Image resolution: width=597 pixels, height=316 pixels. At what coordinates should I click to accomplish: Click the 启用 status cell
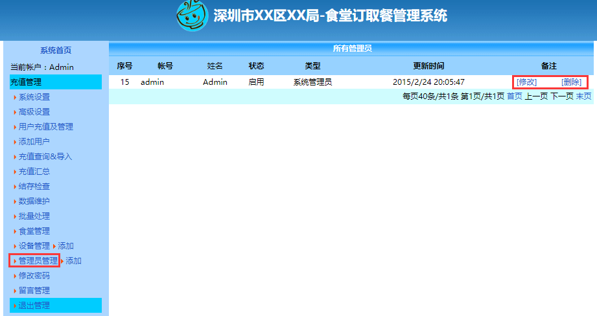(256, 82)
